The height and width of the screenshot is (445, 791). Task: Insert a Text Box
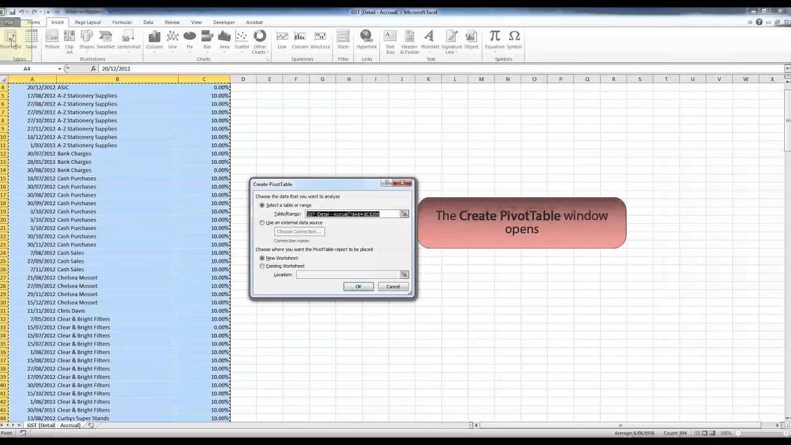(x=390, y=42)
